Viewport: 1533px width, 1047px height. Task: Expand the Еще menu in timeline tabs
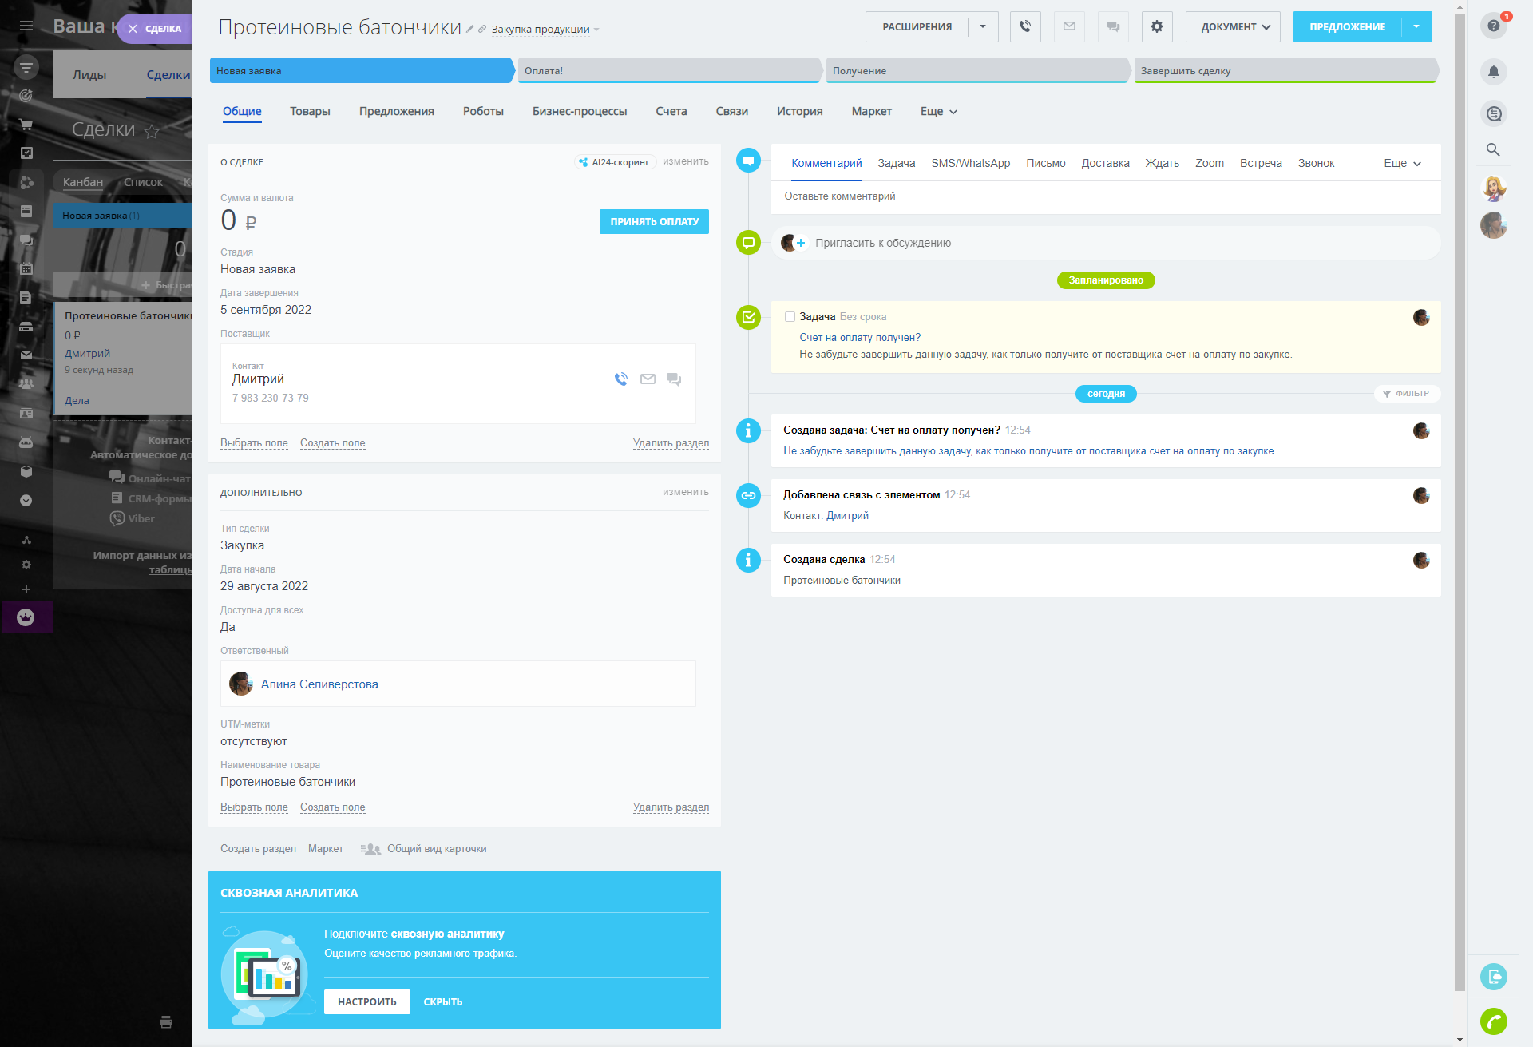[1402, 163]
